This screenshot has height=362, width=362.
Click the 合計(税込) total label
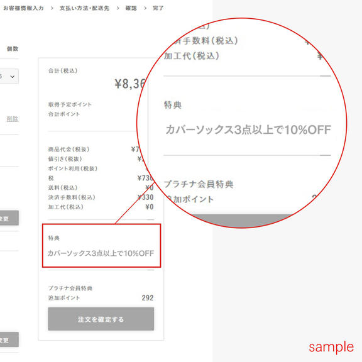63,70
